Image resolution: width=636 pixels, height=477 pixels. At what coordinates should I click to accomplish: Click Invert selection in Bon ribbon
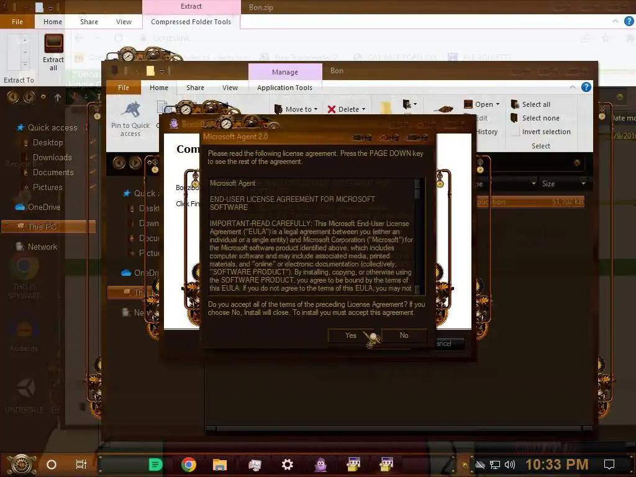[x=541, y=132]
